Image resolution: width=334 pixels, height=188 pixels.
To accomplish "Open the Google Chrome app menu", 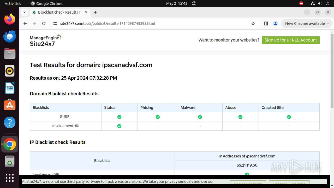I will [47, 3].
